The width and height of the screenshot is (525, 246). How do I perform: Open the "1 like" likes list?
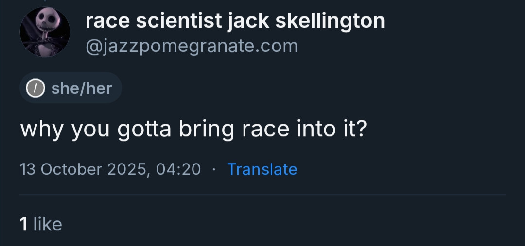click(x=41, y=224)
